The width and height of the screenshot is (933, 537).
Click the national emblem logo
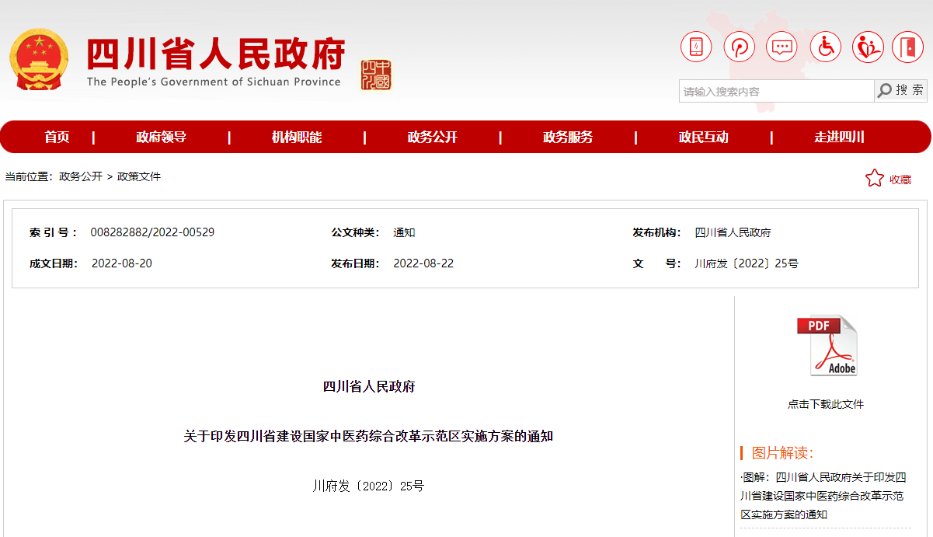click(39, 61)
